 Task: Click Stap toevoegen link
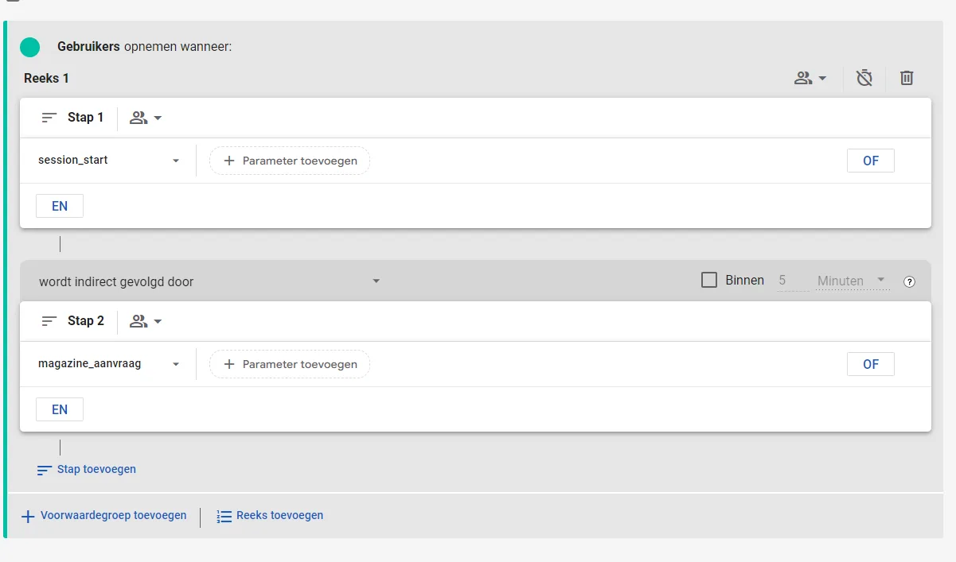(87, 470)
